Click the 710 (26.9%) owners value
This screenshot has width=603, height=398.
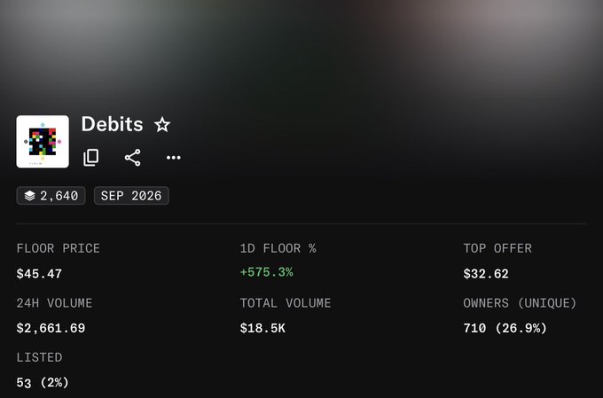click(505, 328)
